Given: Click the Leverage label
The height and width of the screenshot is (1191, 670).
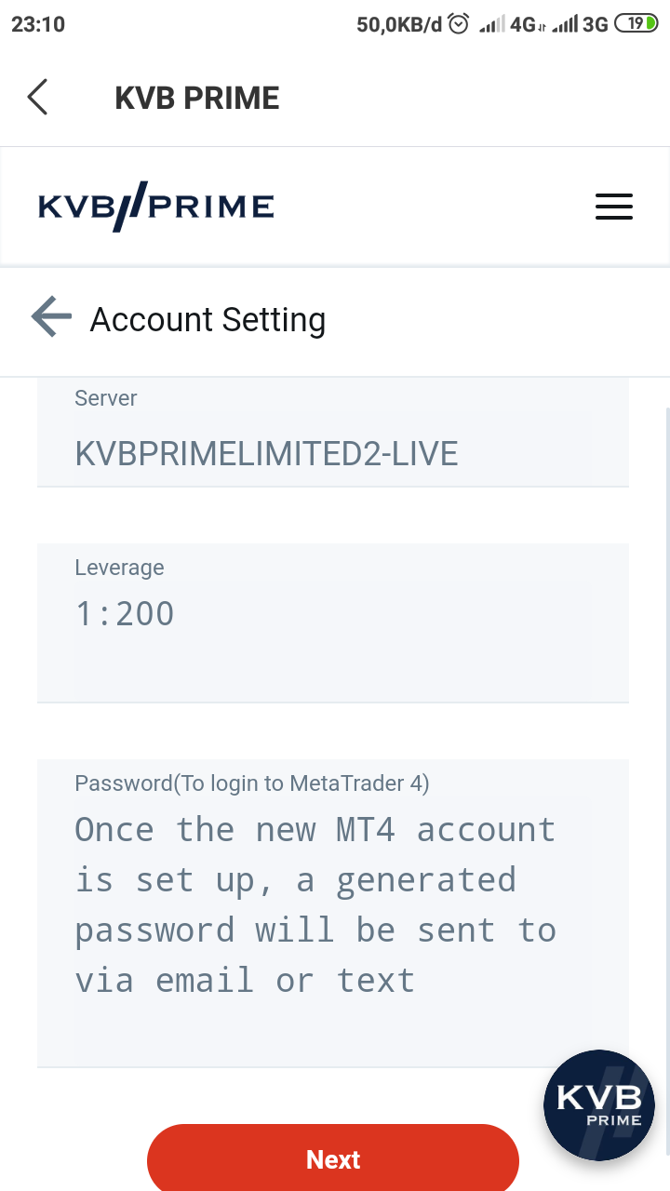Looking at the screenshot, I should pos(119,568).
